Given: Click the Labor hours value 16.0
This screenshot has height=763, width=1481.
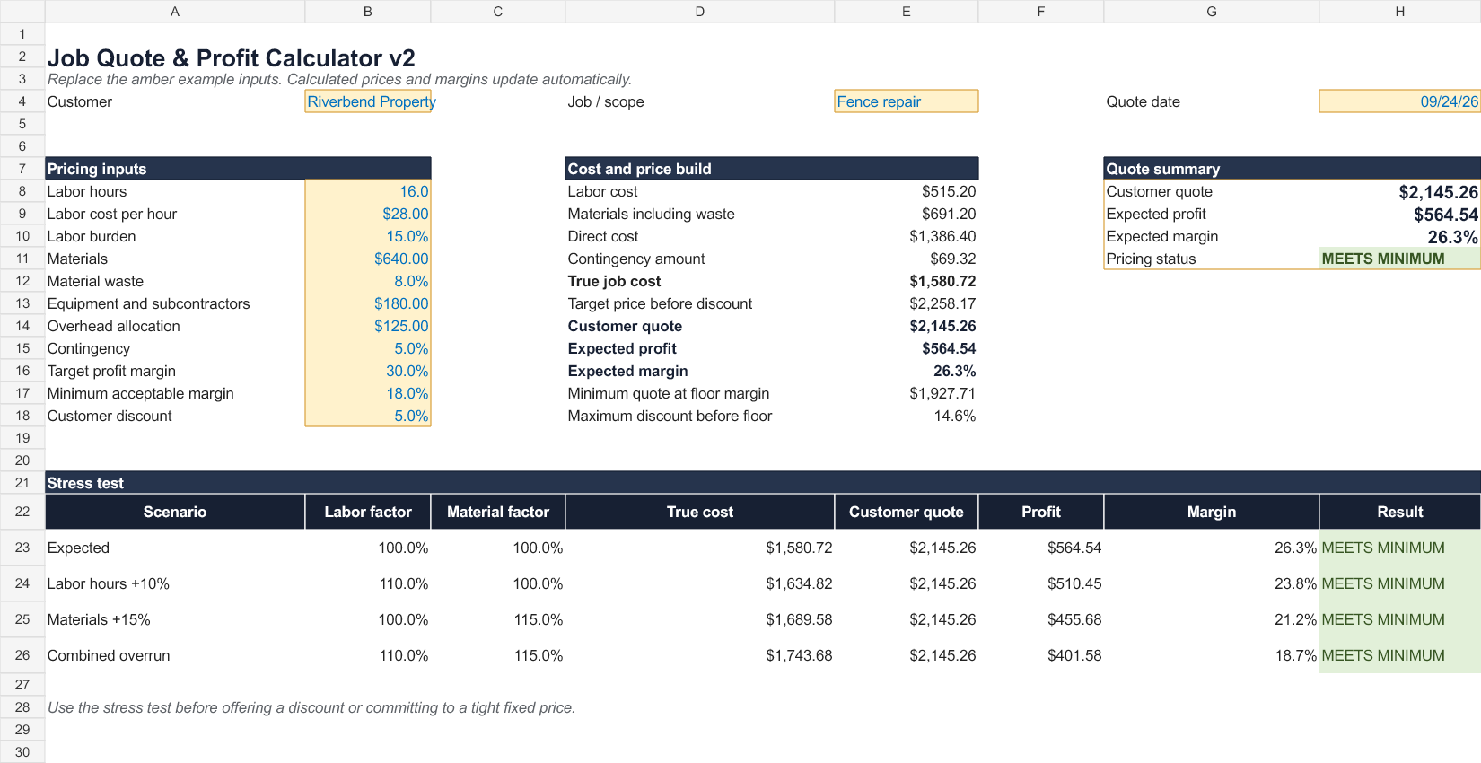Looking at the screenshot, I should [x=368, y=191].
